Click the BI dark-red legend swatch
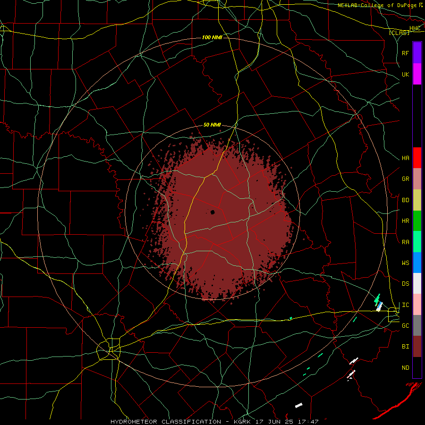This screenshot has width=425, height=425. point(417,347)
